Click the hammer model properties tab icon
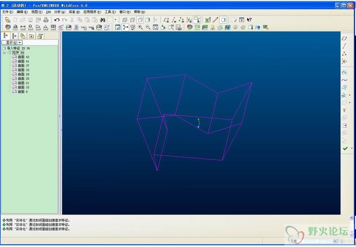Image resolution: width=356 pixels, height=247 pixels. click(40, 36)
